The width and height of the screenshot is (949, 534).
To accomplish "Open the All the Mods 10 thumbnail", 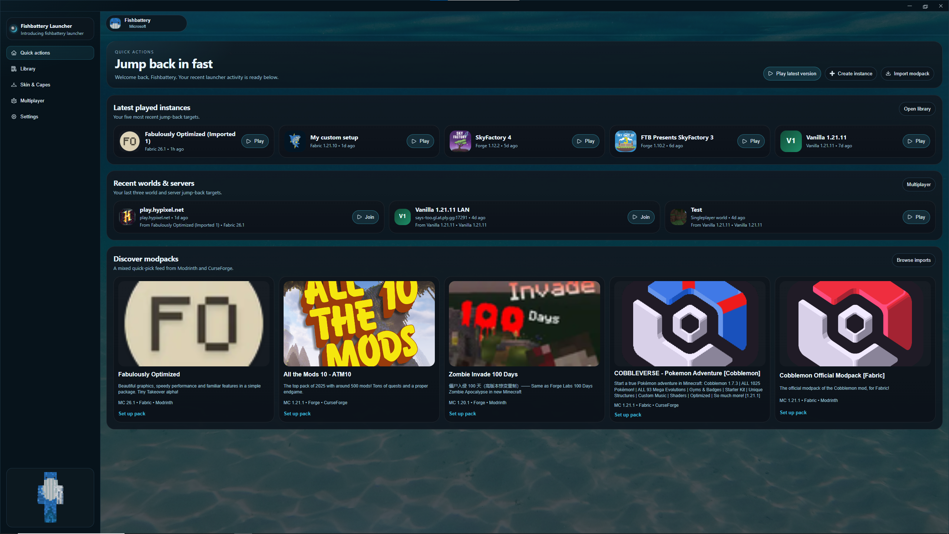I will [x=359, y=323].
